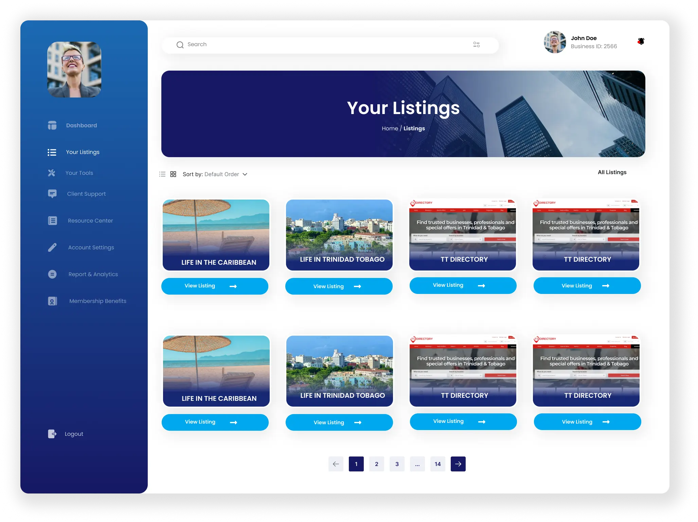
Task: Open the All Listings filter
Action: [x=612, y=172]
